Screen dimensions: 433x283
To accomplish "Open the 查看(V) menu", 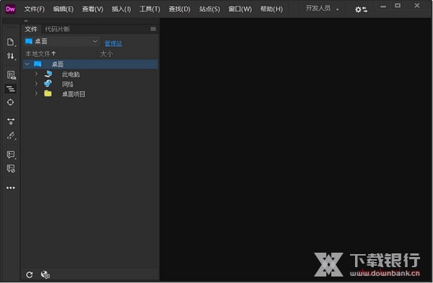I will click(92, 9).
